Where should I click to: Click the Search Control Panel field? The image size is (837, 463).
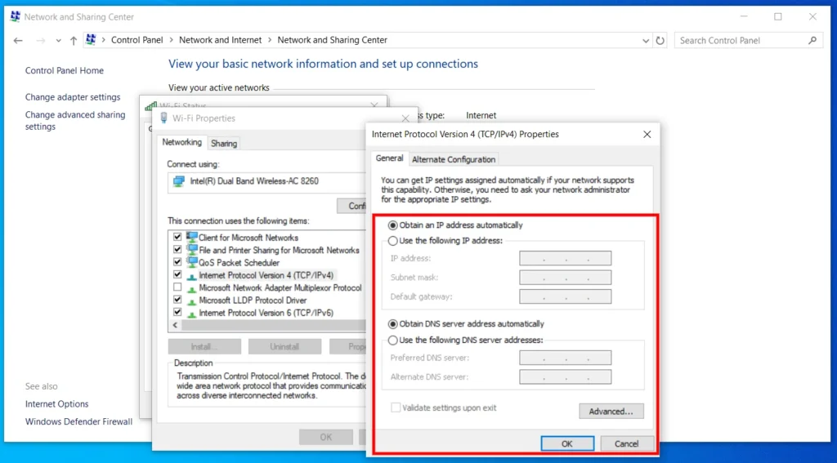[741, 41]
